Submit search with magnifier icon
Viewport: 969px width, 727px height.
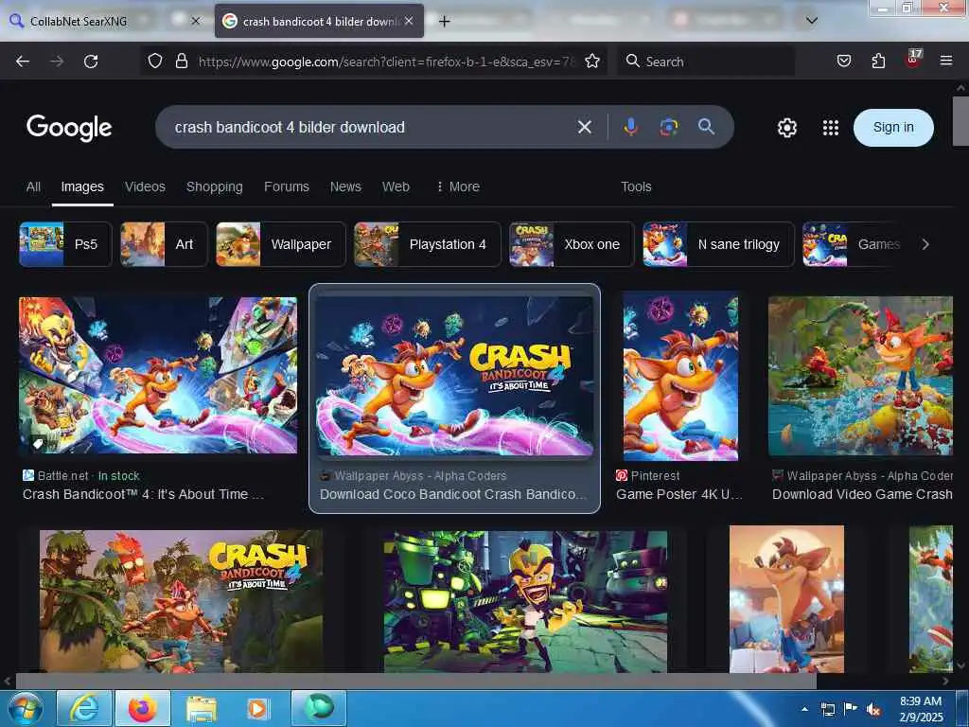pos(706,127)
